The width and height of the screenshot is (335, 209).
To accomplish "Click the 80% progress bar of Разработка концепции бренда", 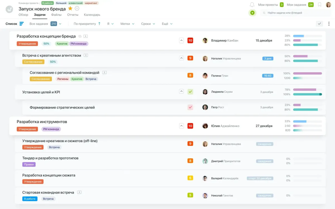I will tap(306, 44).
